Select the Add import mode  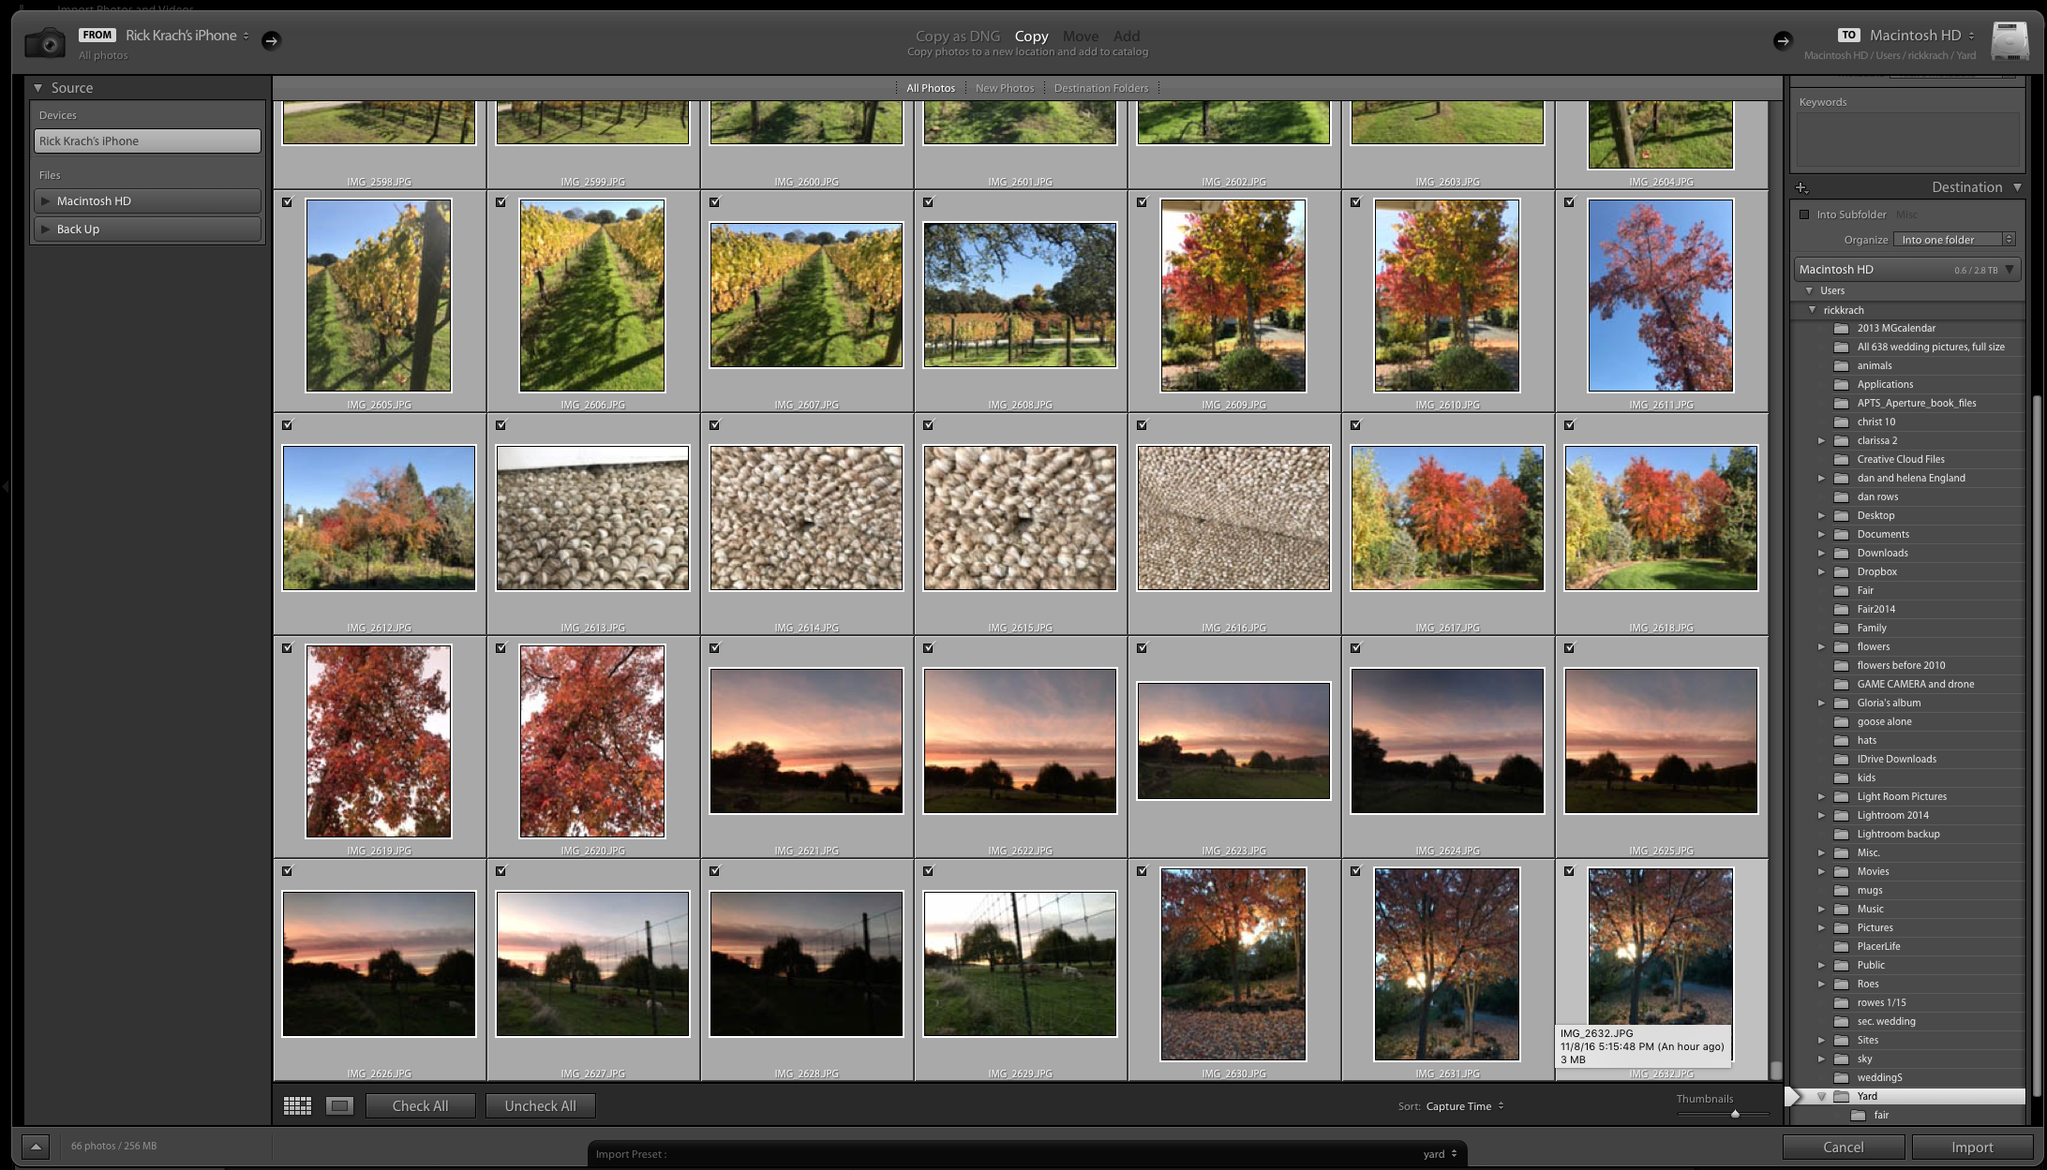pos(1127,37)
